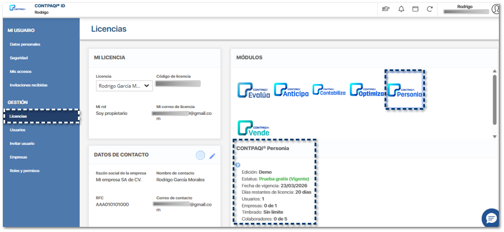Open Usuarios in sidebar
This screenshot has height=232, width=504.
pyautogui.click(x=18, y=130)
